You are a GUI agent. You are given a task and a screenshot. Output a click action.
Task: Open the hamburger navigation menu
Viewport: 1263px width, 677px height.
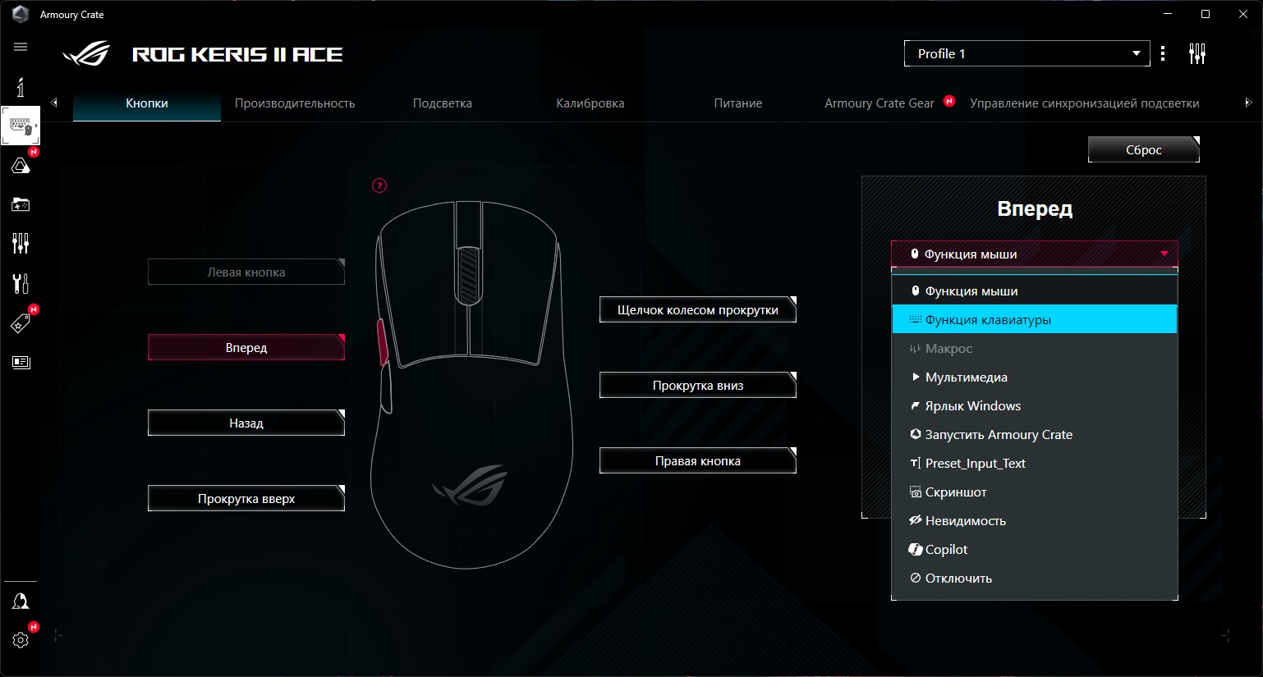point(21,47)
